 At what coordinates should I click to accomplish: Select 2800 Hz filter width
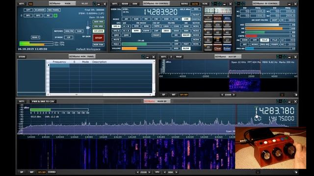[166, 30]
